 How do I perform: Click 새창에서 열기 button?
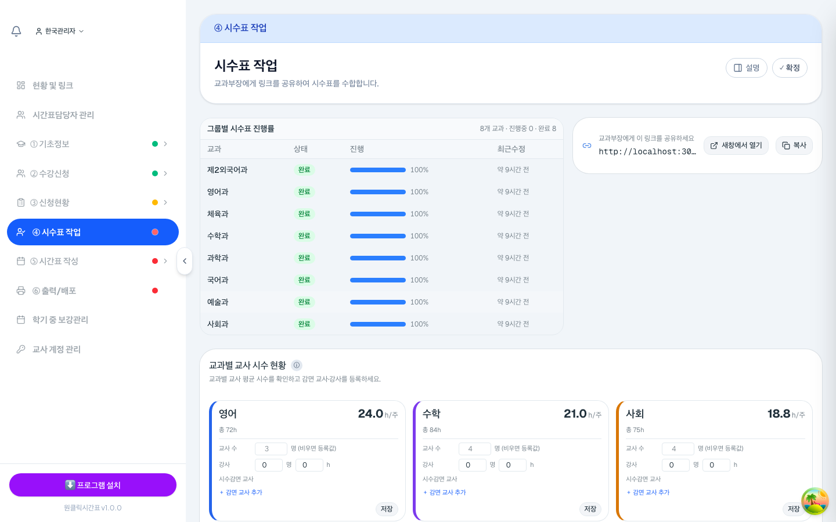[736, 146]
